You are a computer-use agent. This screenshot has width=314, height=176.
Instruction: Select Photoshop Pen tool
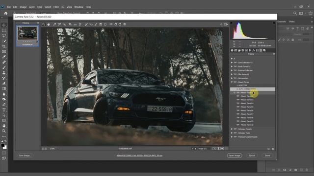4,105
